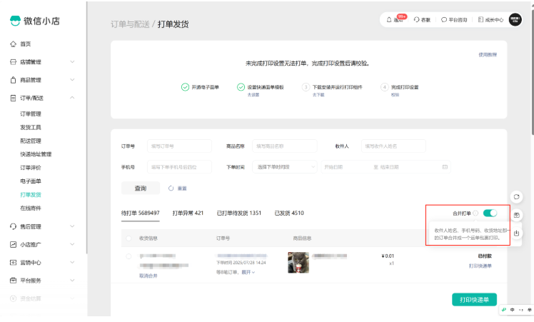Turn off the 合并打单 toggle switch

tap(490, 213)
